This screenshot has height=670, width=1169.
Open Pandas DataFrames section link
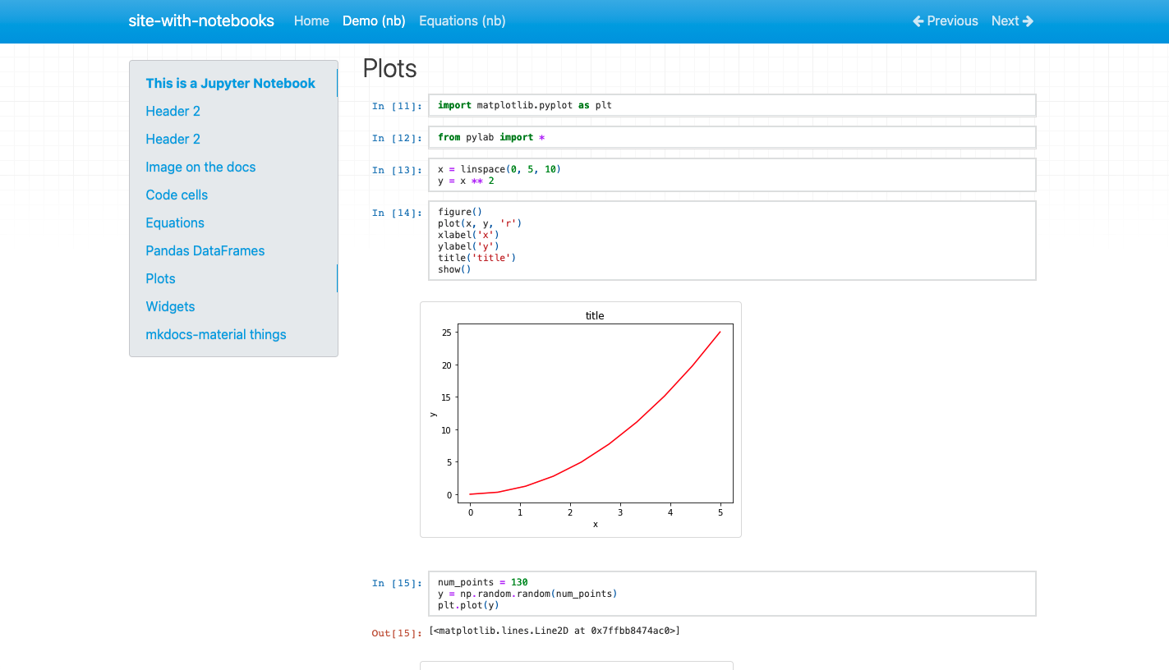coord(205,251)
